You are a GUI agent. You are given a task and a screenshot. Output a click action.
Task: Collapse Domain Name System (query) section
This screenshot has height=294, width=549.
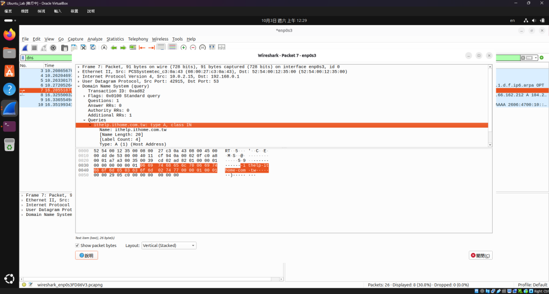pyautogui.click(x=78, y=86)
